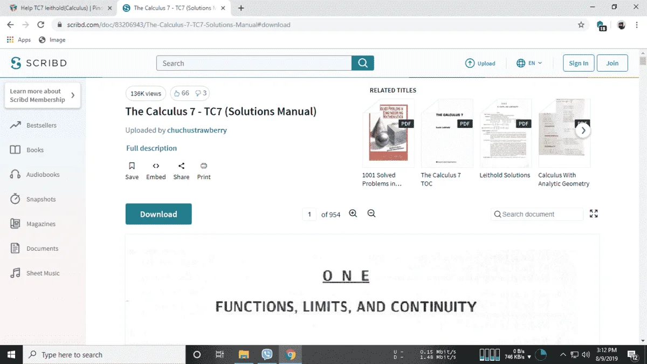Screen dimensions: 647x364
Task: Show the next related titles with the arrow
Action: [583, 131]
